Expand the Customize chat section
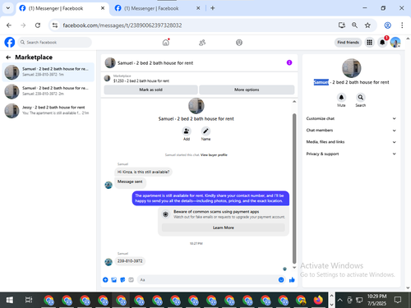This screenshot has height=308, width=411. (351, 118)
